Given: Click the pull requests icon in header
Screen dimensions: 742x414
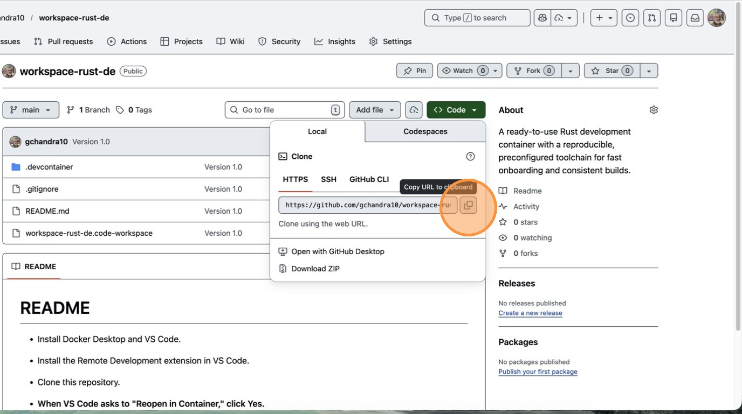Looking at the screenshot, I should point(652,18).
